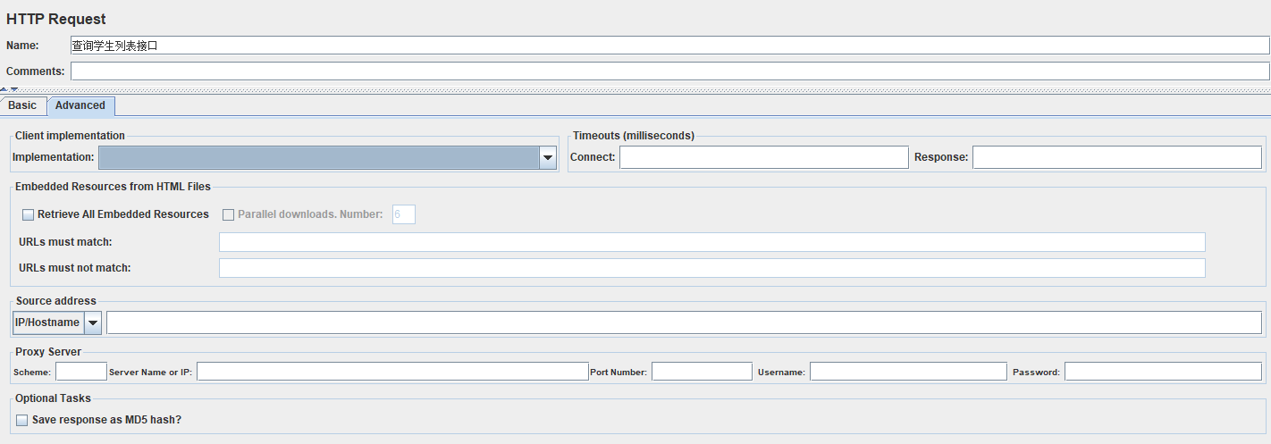Click the Implementation combo box field
Image resolution: width=1271 pixels, height=444 pixels.
click(x=317, y=158)
